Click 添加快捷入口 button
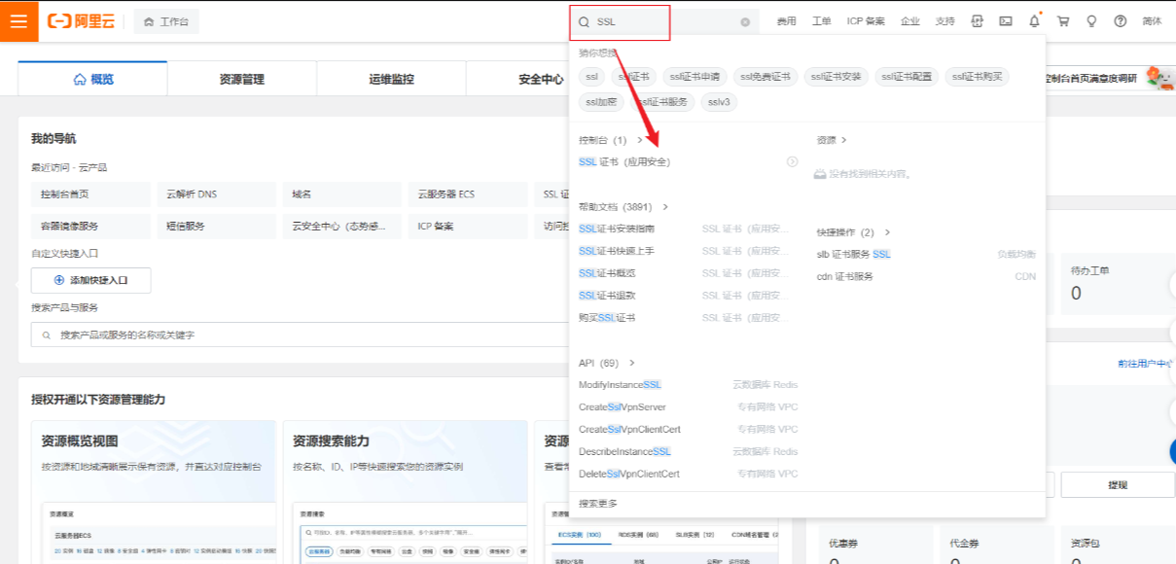The image size is (1176, 564). pyautogui.click(x=91, y=280)
